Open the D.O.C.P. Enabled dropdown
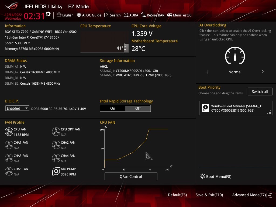Screen dimensions: 276x207 17,108
